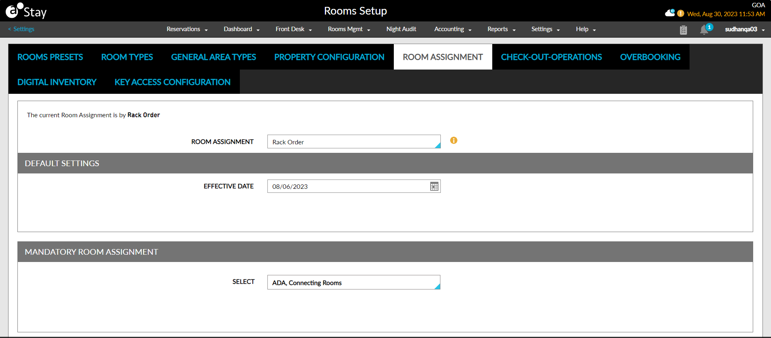The height and width of the screenshot is (338, 771).
Task: Open the Property Configuration tab
Action: pyautogui.click(x=329, y=57)
